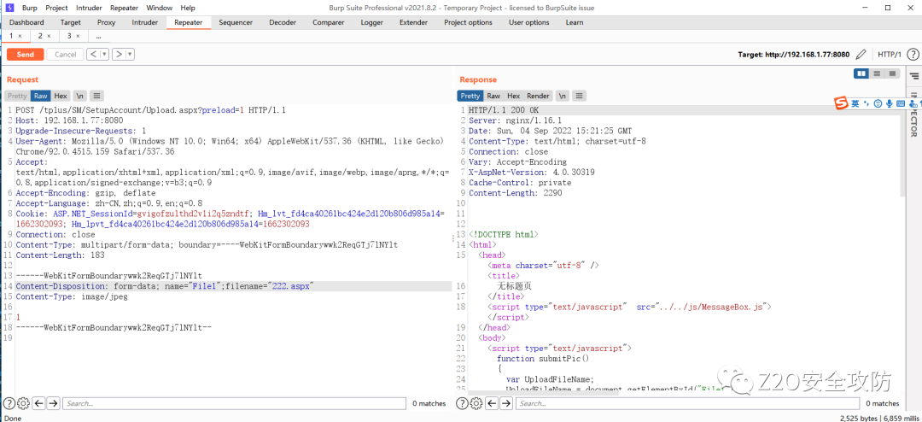Switch to the Comparer tab
922x422 pixels.
pos(329,22)
